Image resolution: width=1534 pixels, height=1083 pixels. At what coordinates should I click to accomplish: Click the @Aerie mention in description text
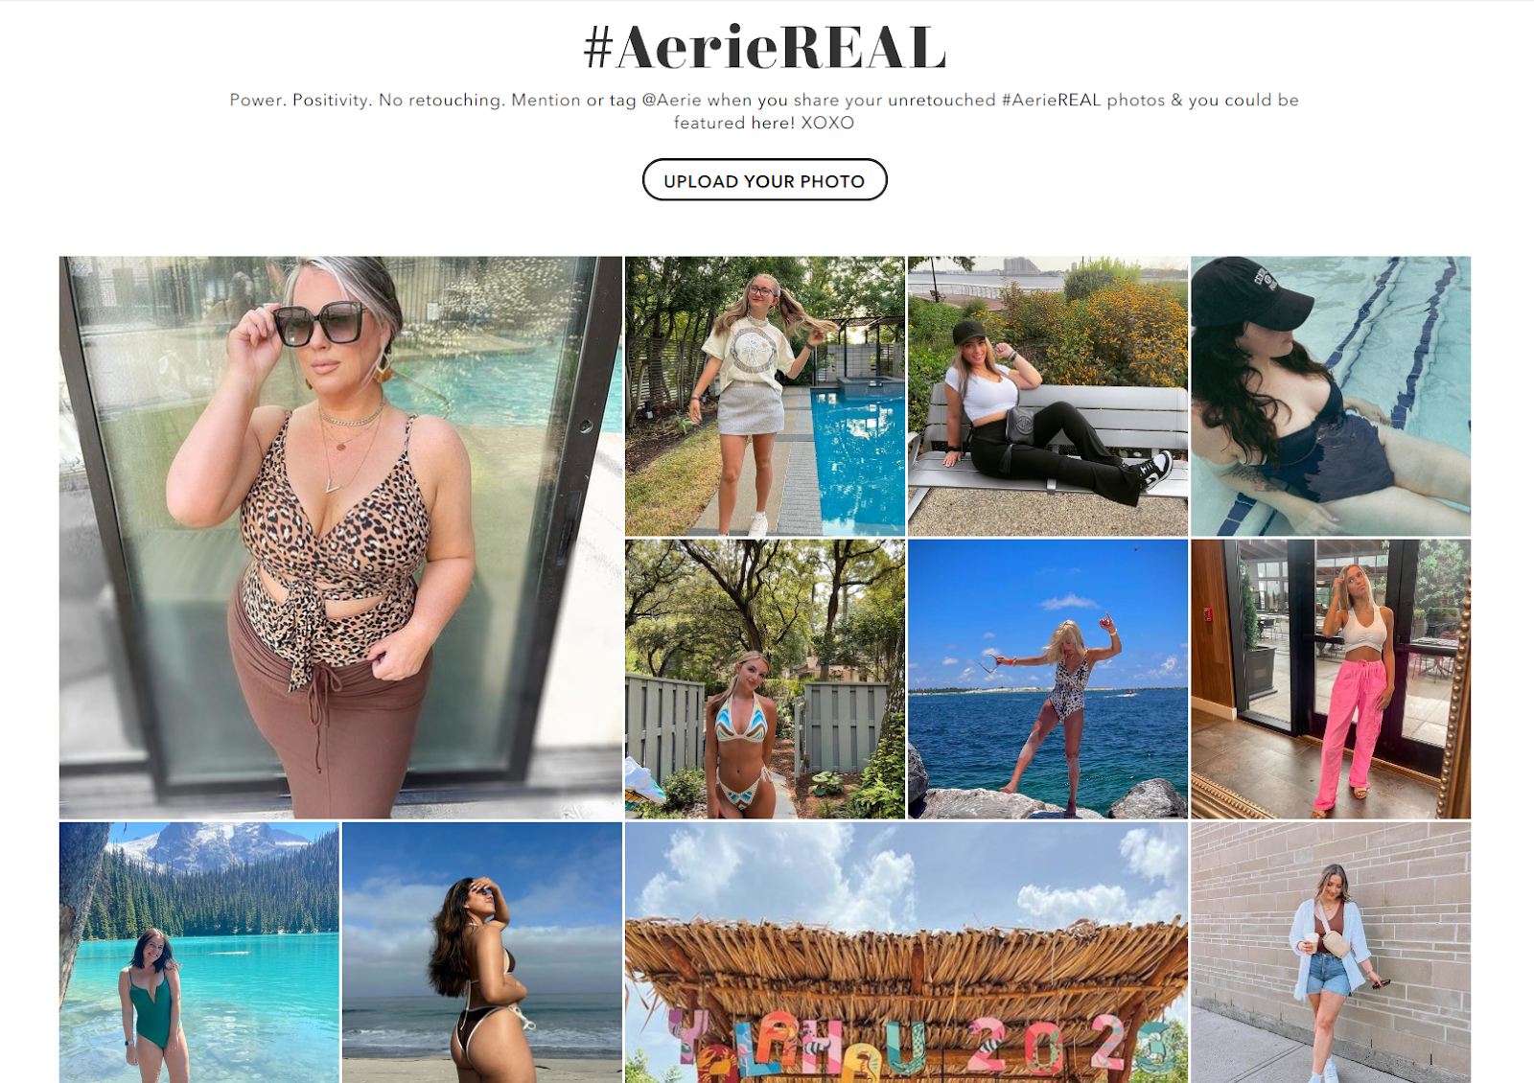pos(671,100)
